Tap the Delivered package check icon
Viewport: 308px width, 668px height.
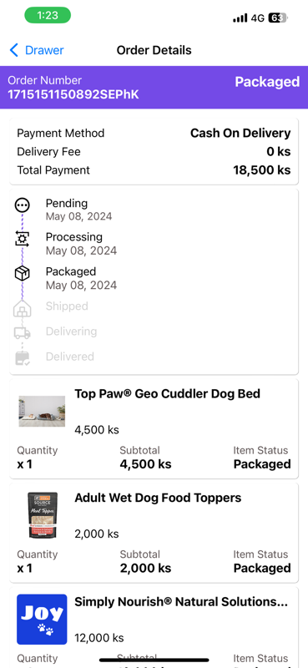tap(23, 357)
